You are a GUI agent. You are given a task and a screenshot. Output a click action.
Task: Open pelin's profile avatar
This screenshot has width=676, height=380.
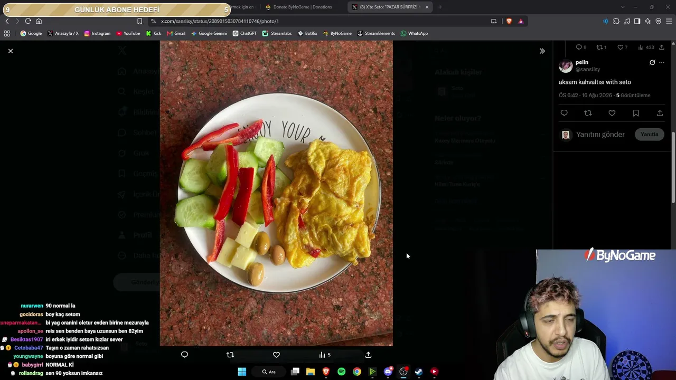click(x=566, y=65)
